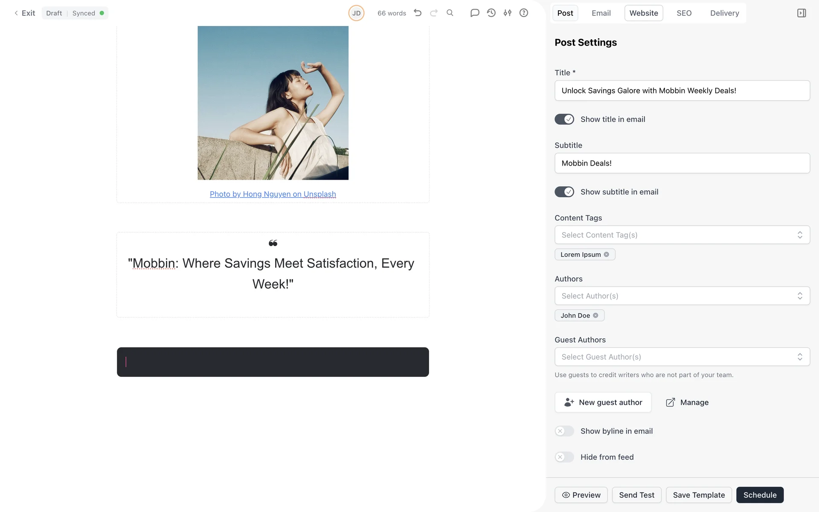Viewport: 819px width, 512px height.
Task: Remove the Lorem Ipsum tag
Action: [x=606, y=254]
